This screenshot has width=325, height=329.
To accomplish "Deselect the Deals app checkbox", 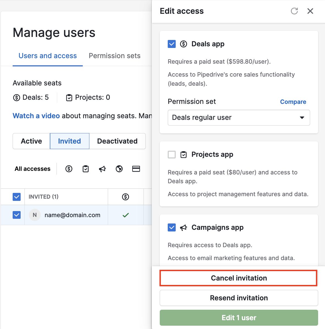I will [x=172, y=44].
